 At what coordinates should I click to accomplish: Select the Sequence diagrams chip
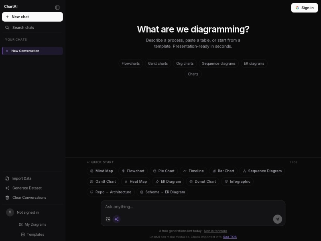pos(219,63)
